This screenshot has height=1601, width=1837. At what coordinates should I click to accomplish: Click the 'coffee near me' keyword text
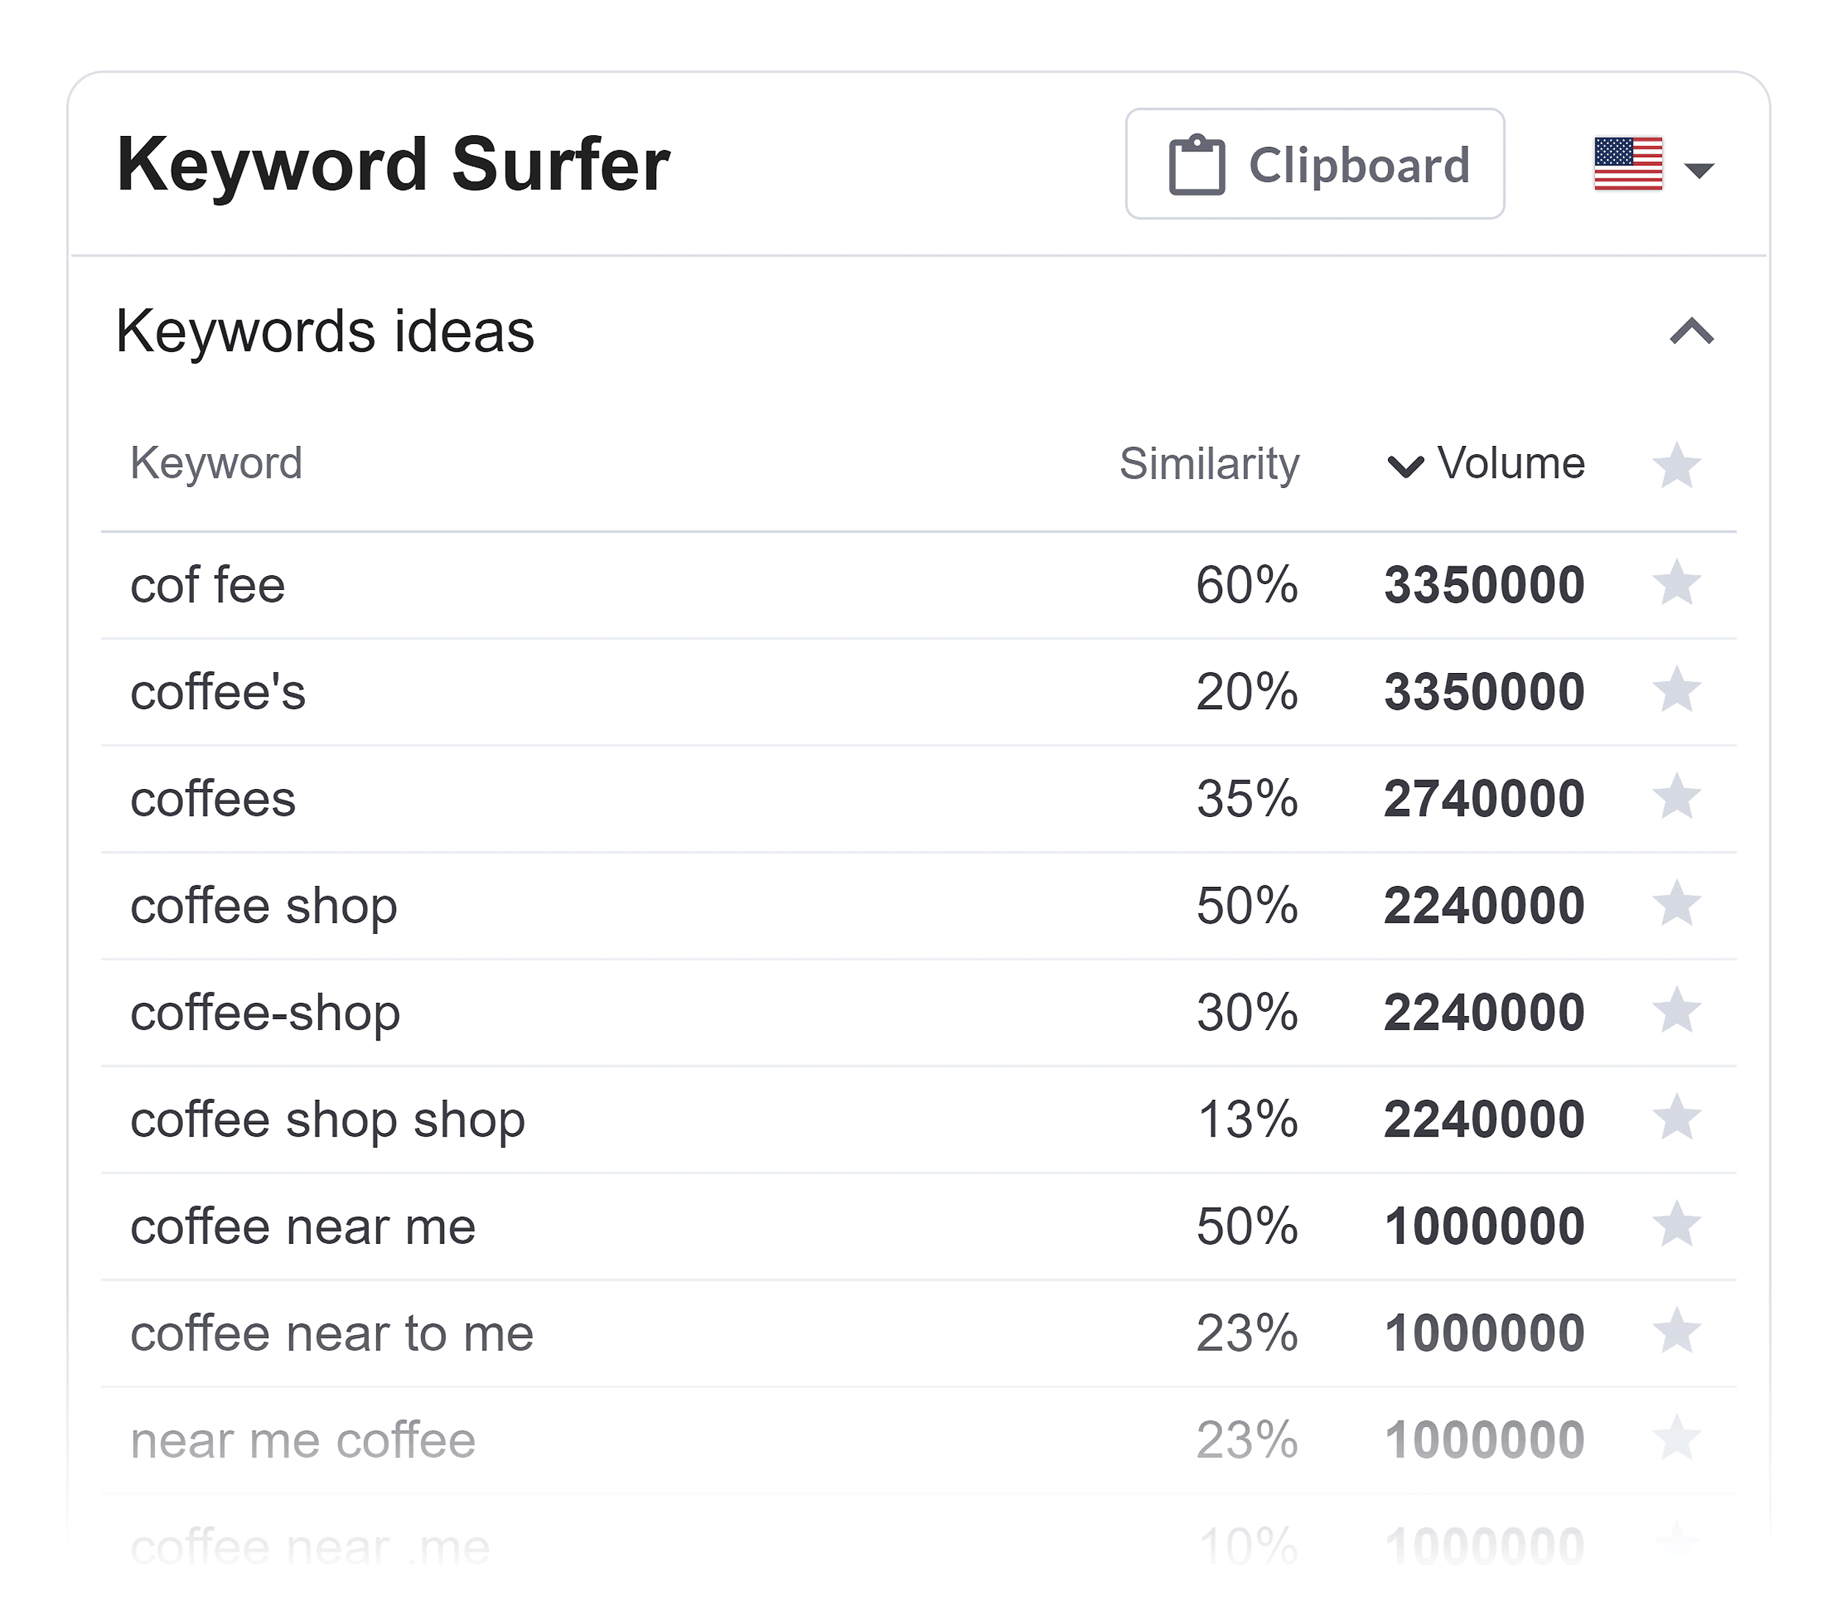coord(303,1227)
